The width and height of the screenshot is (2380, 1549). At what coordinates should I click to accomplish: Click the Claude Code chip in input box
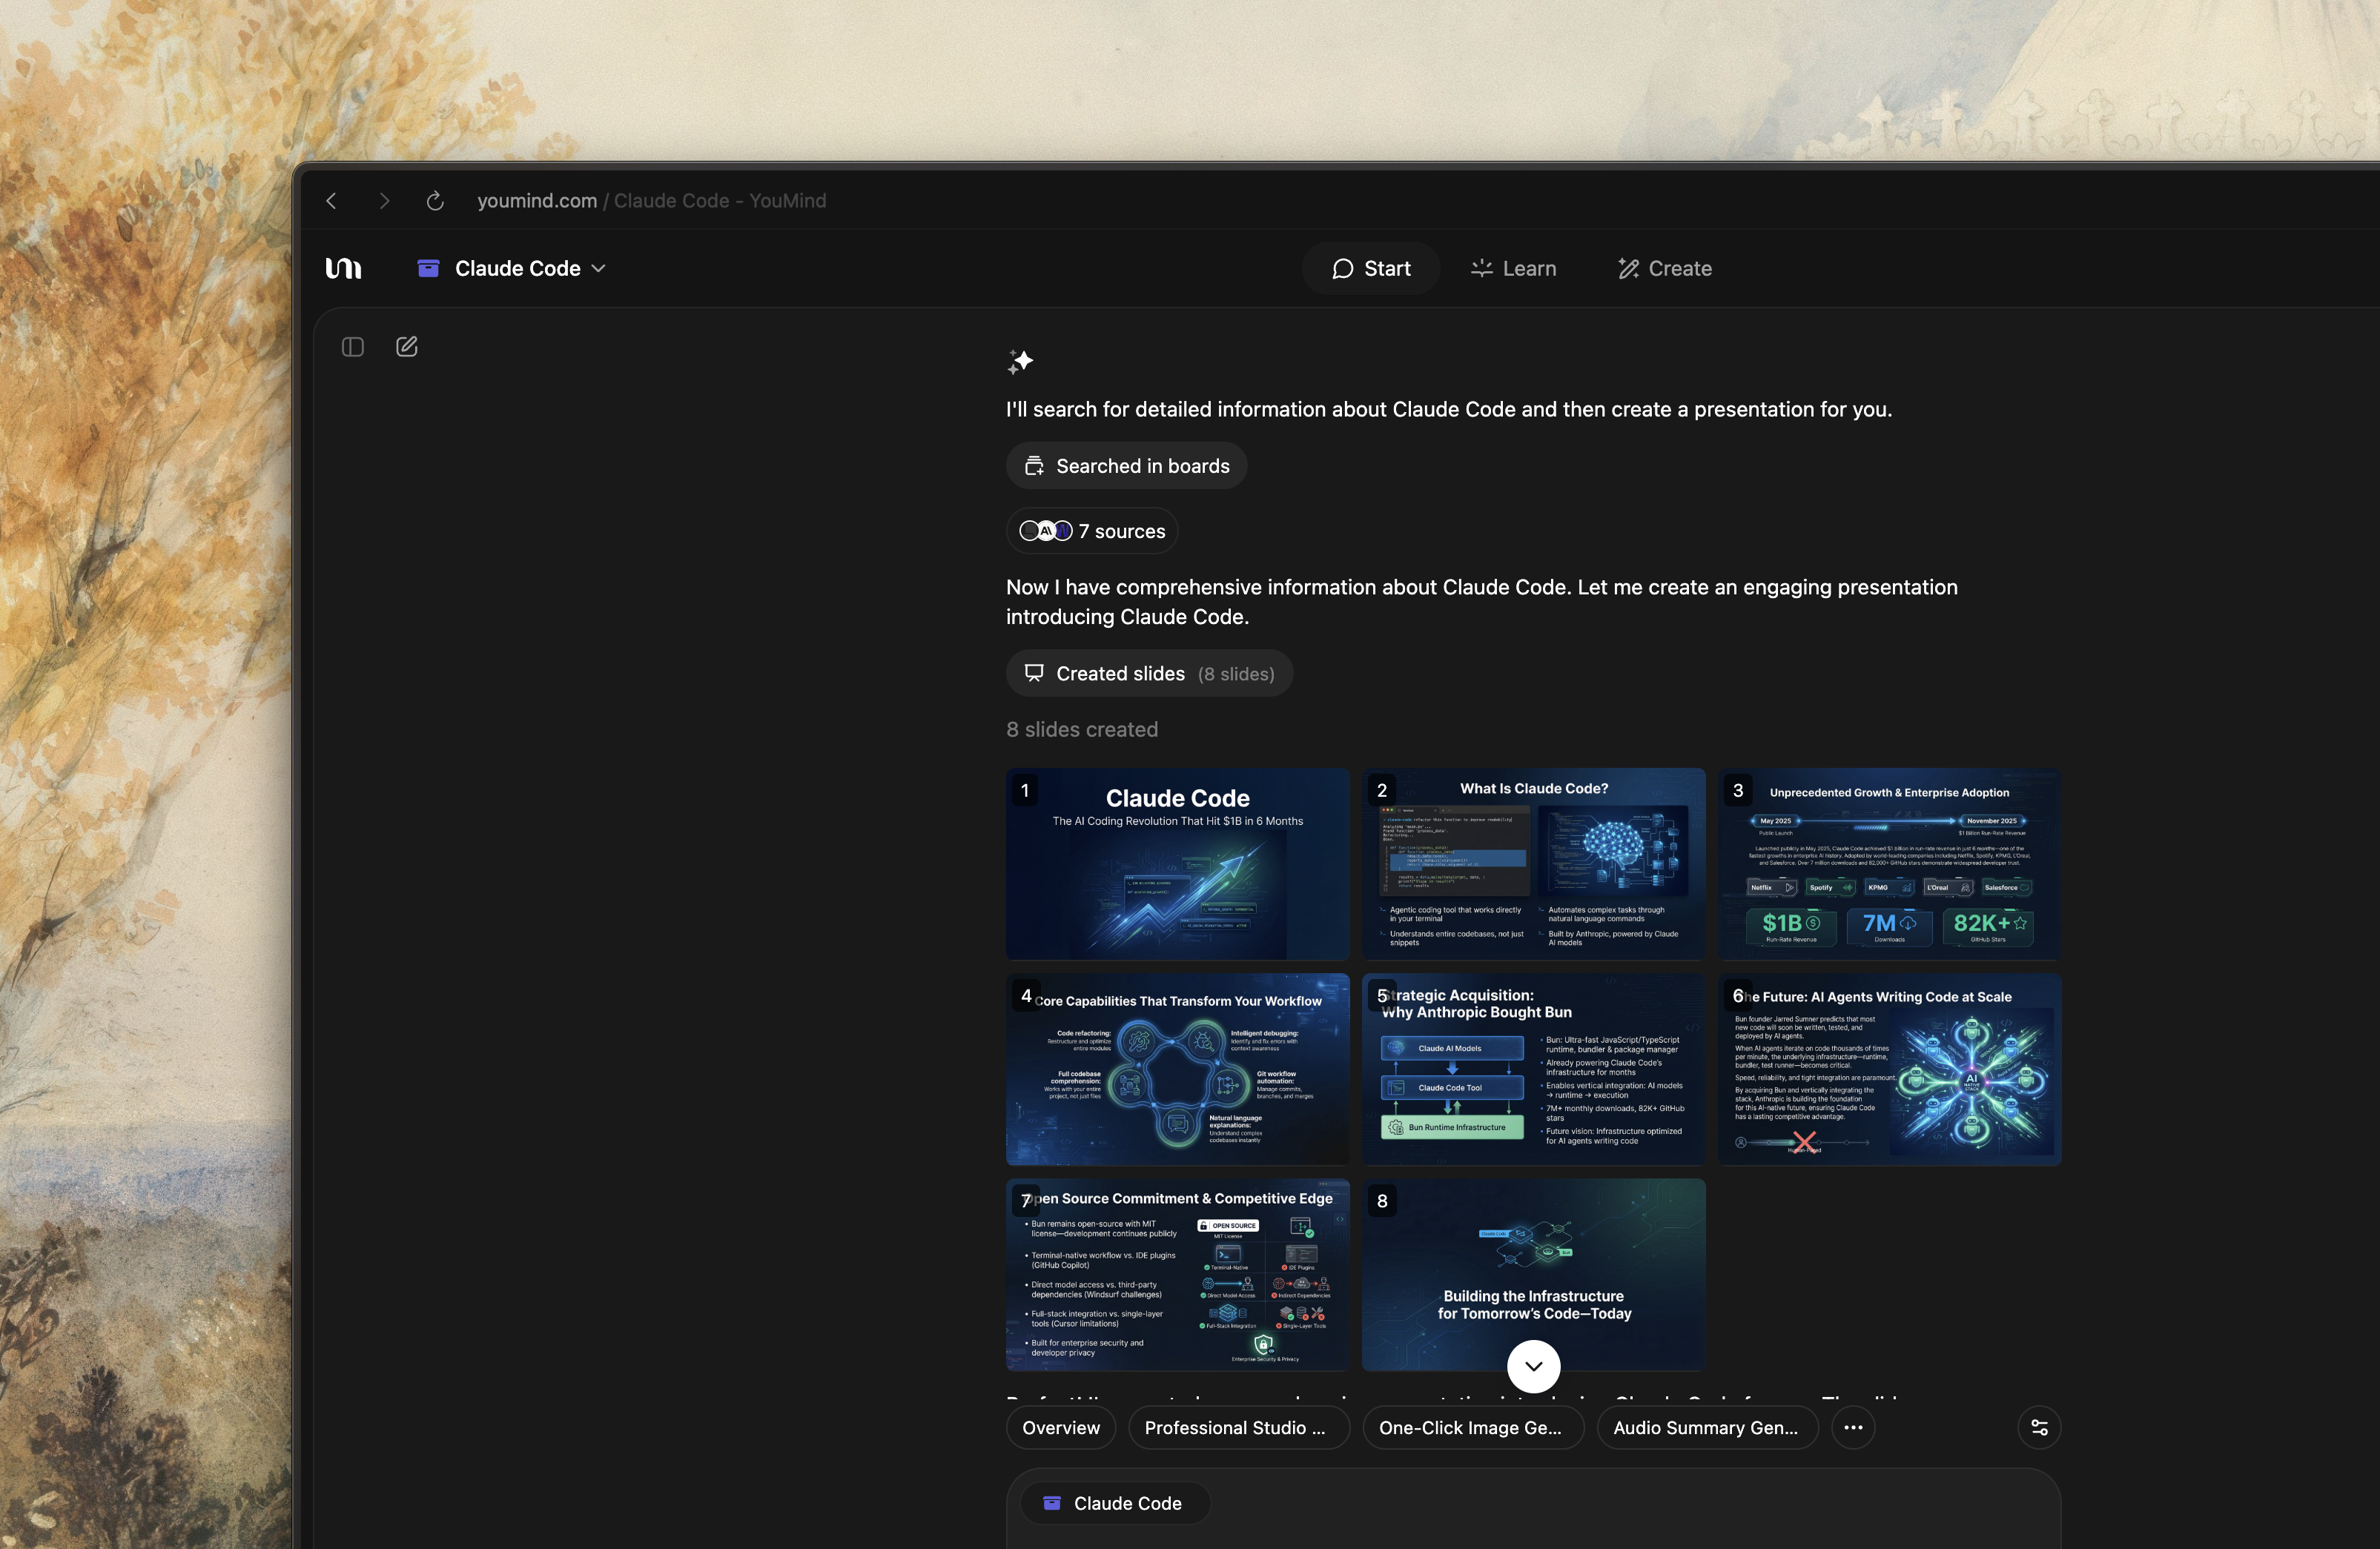pos(1114,1503)
